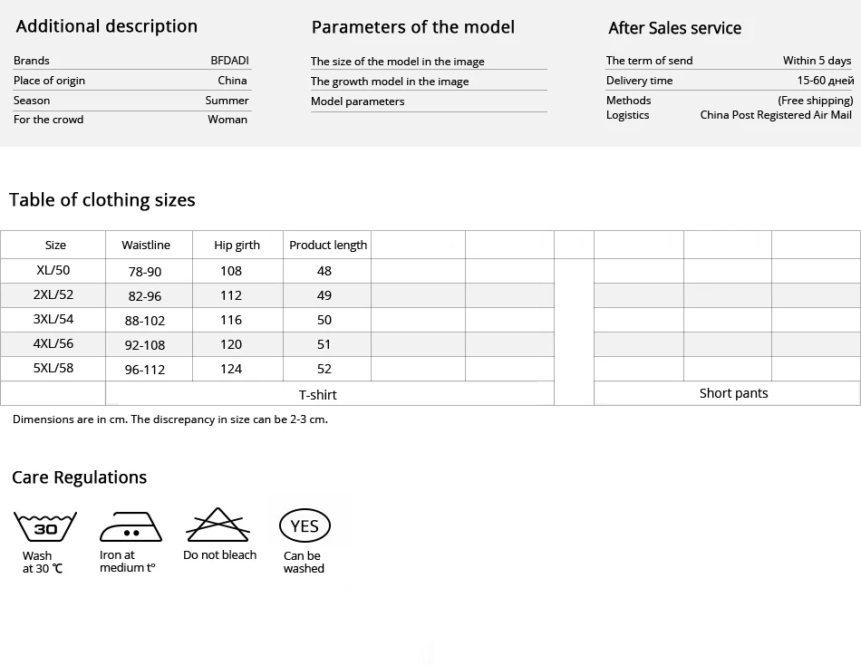Click the Wash at 30 °C washtub icon

[x=45, y=526]
